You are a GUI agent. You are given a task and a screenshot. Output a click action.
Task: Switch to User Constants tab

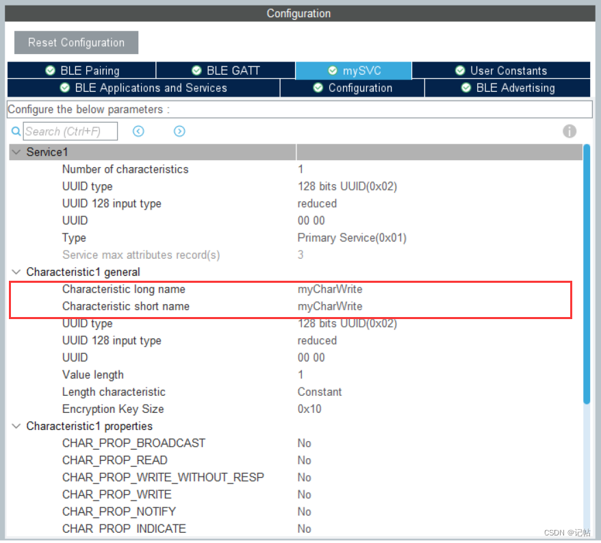click(x=501, y=71)
